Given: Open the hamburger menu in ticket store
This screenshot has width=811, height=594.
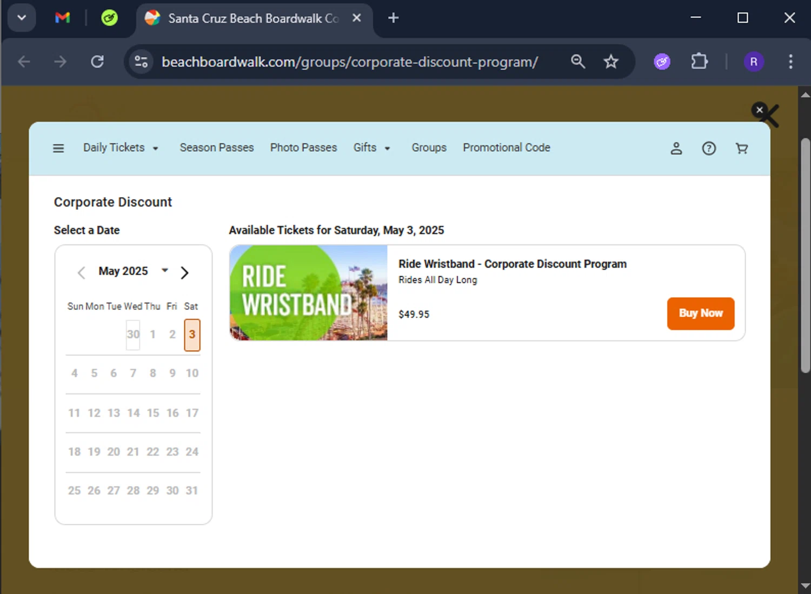Looking at the screenshot, I should click(58, 148).
